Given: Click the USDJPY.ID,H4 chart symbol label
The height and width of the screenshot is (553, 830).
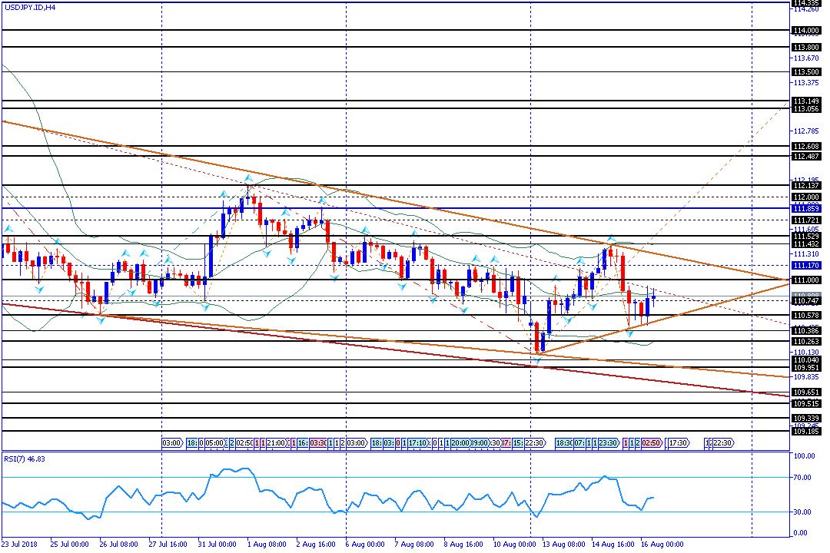Looking at the screenshot, I should [30, 8].
